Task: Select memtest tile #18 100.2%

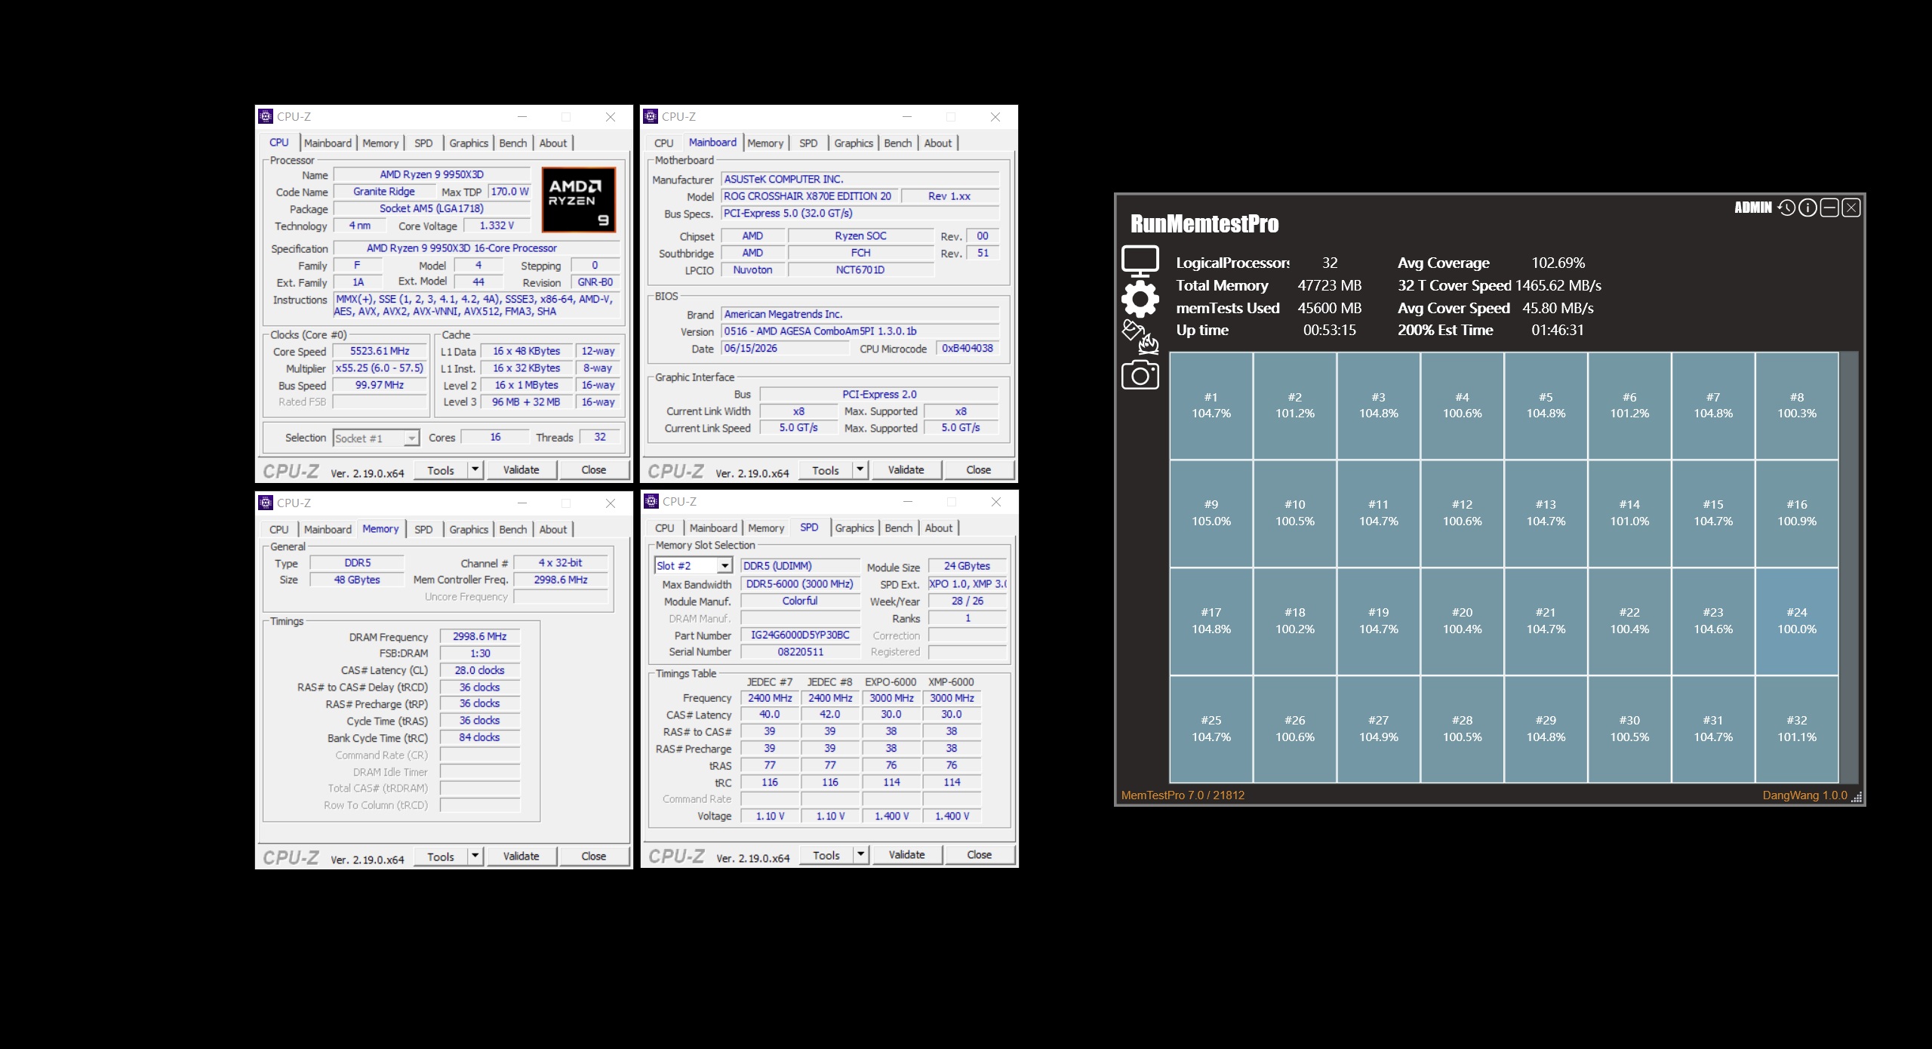Action: pyautogui.click(x=1295, y=621)
